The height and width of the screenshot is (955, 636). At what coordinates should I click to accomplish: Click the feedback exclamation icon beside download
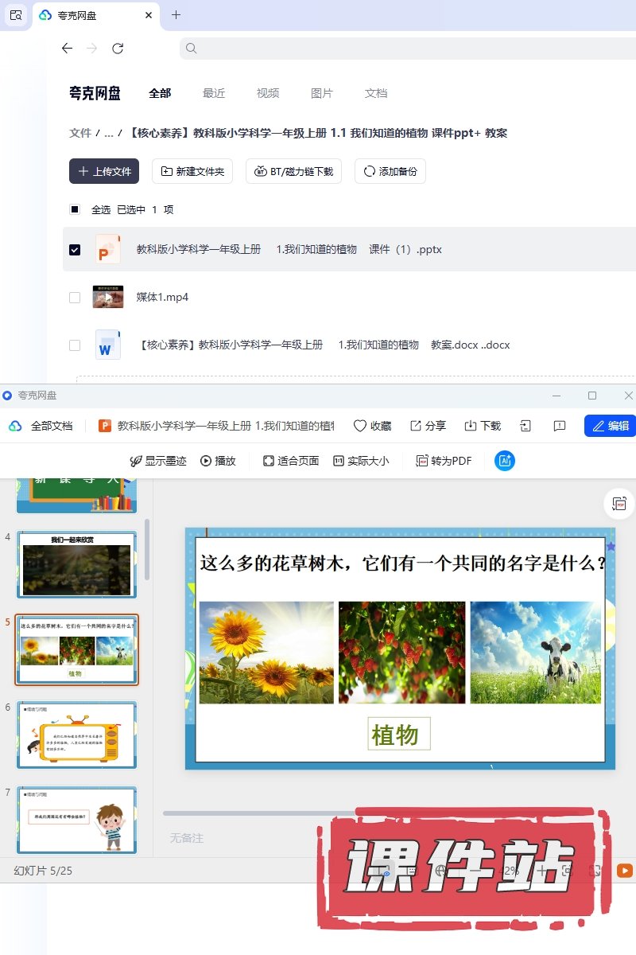pyautogui.click(x=560, y=426)
